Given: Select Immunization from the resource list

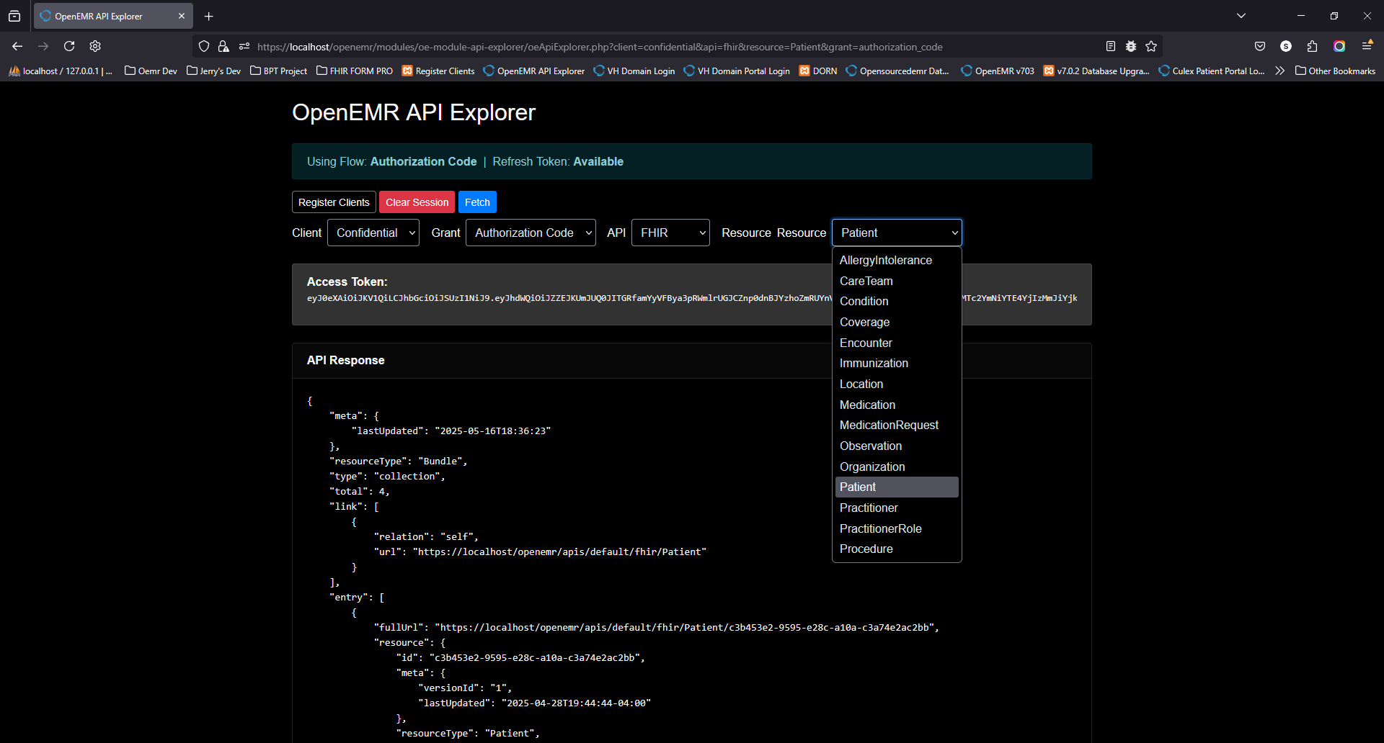Looking at the screenshot, I should (x=897, y=363).
